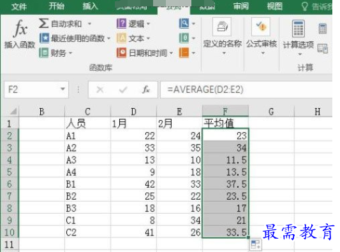Expand the Formula Auditing dropdown arrow
This screenshot has height=252, width=340.
click(x=263, y=53)
